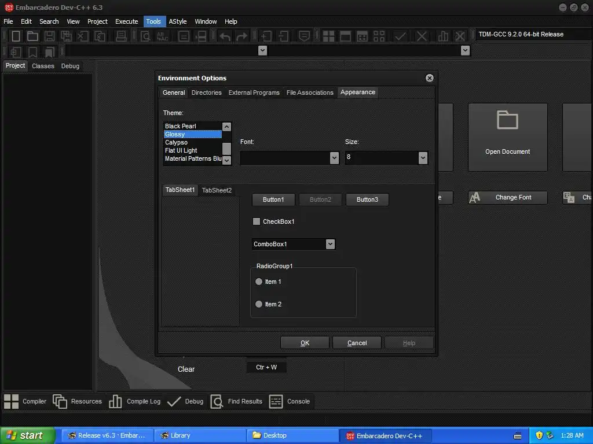The image size is (593, 444).
Task: Click Cancel in Environment Options
Action: (x=357, y=343)
